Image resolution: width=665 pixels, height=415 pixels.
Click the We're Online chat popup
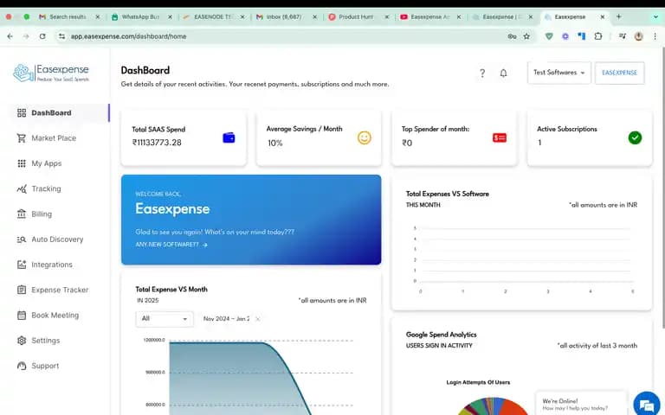(x=581, y=404)
